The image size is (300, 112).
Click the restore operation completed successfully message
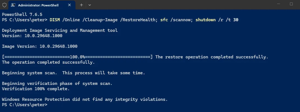click(212, 57)
